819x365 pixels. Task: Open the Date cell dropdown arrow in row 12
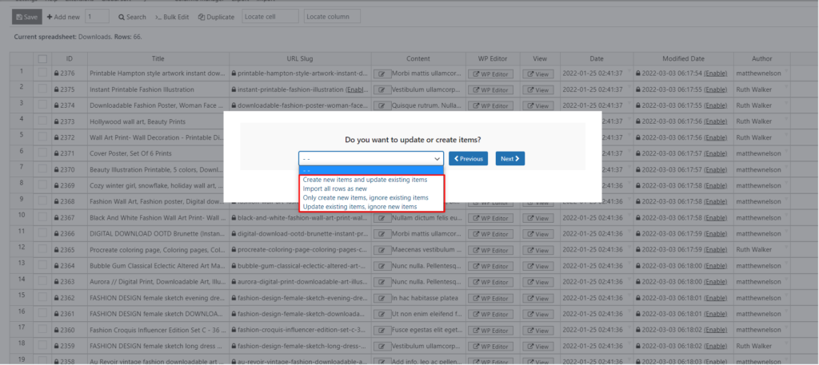click(629, 247)
